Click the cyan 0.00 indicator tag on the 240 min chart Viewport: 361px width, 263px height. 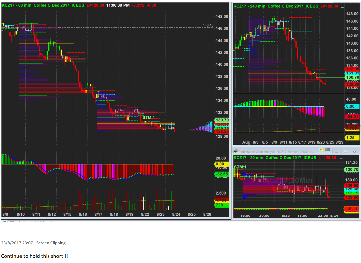[352, 106]
